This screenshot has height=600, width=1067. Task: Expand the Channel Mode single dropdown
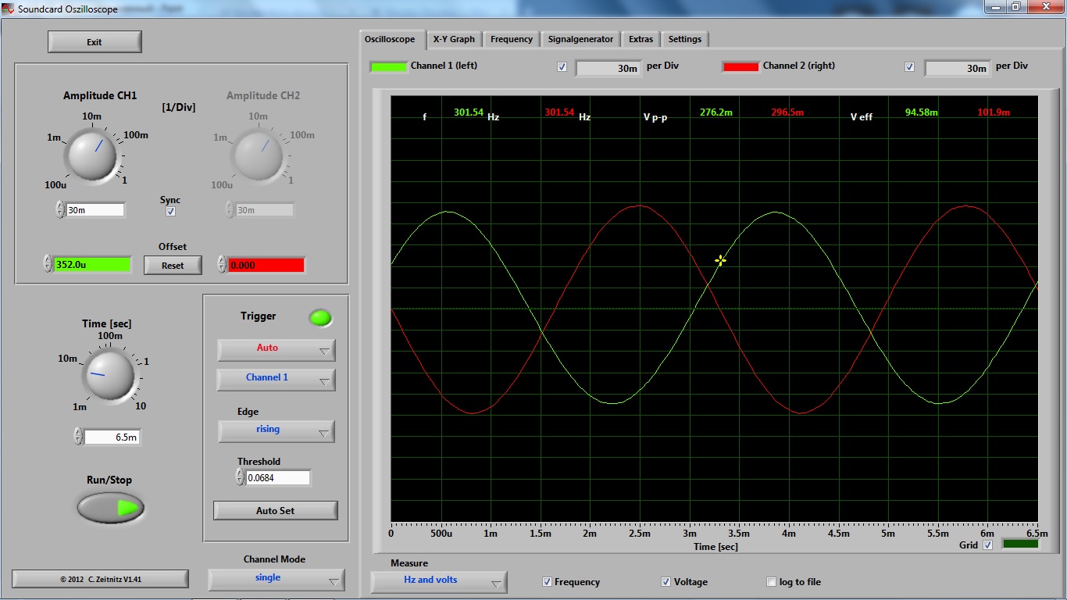click(x=276, y=579)
